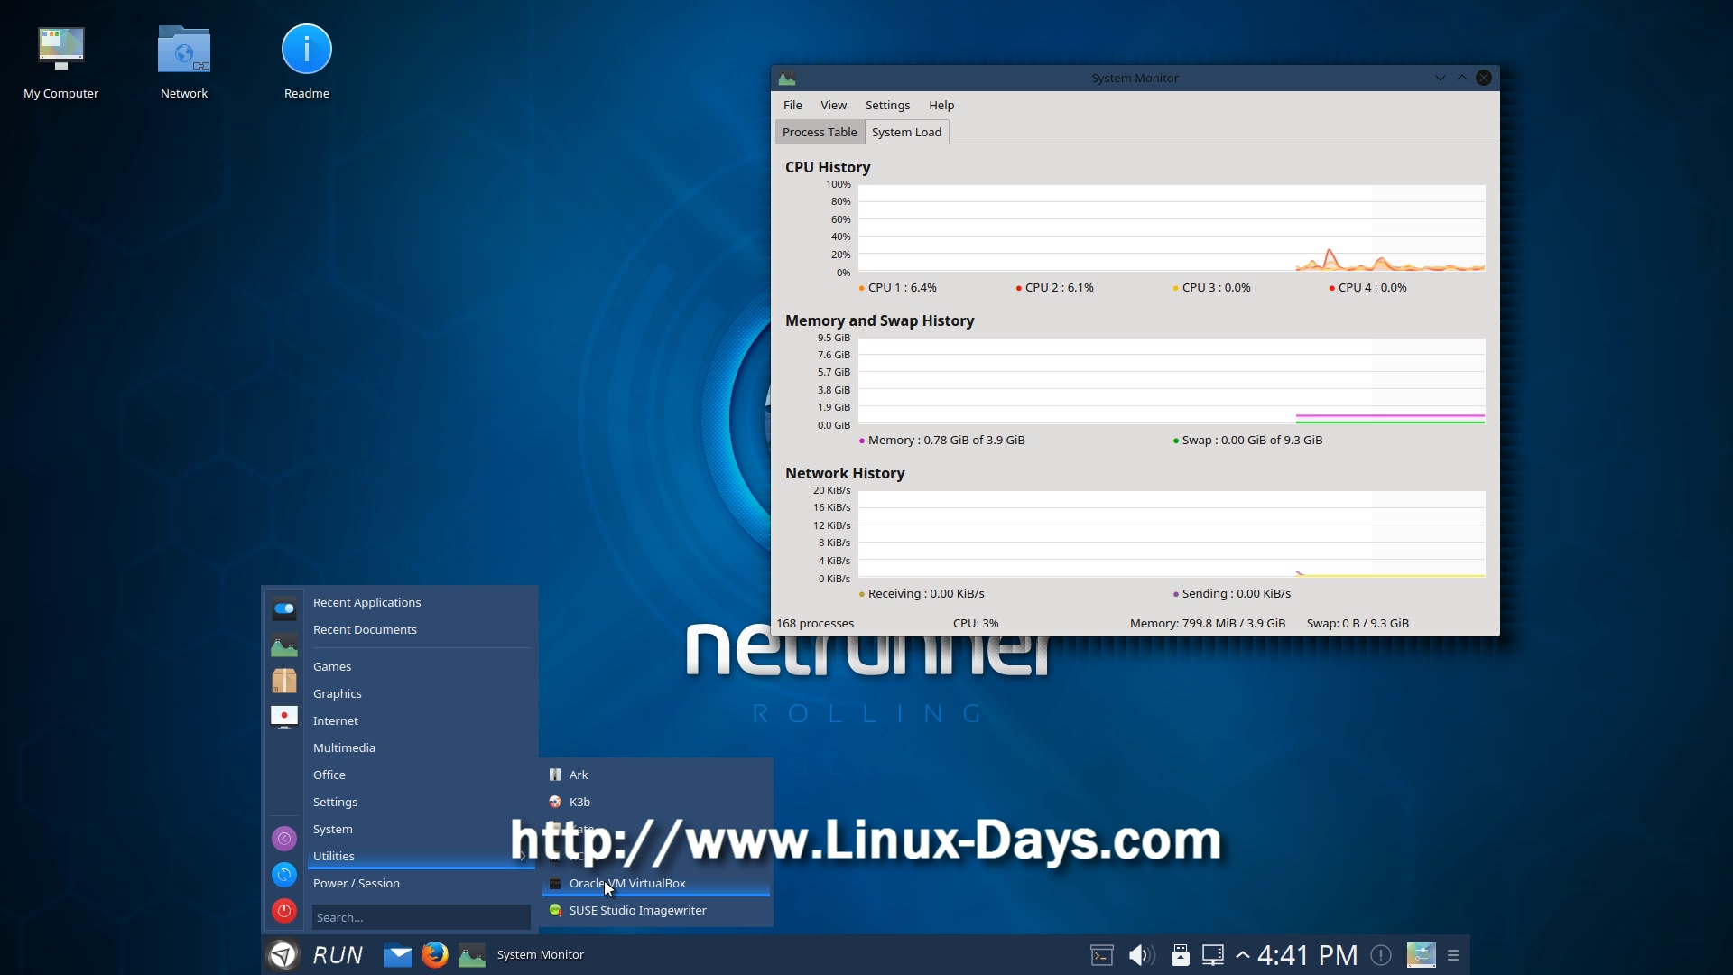Expand the Settings category in the launcher
This screenshot has height=975, width=1733.
(421, 803)
